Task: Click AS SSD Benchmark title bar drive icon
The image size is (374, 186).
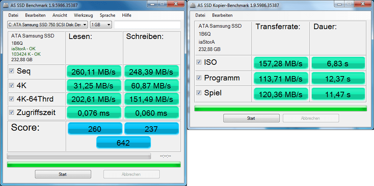Action: [x=5, y=5]
